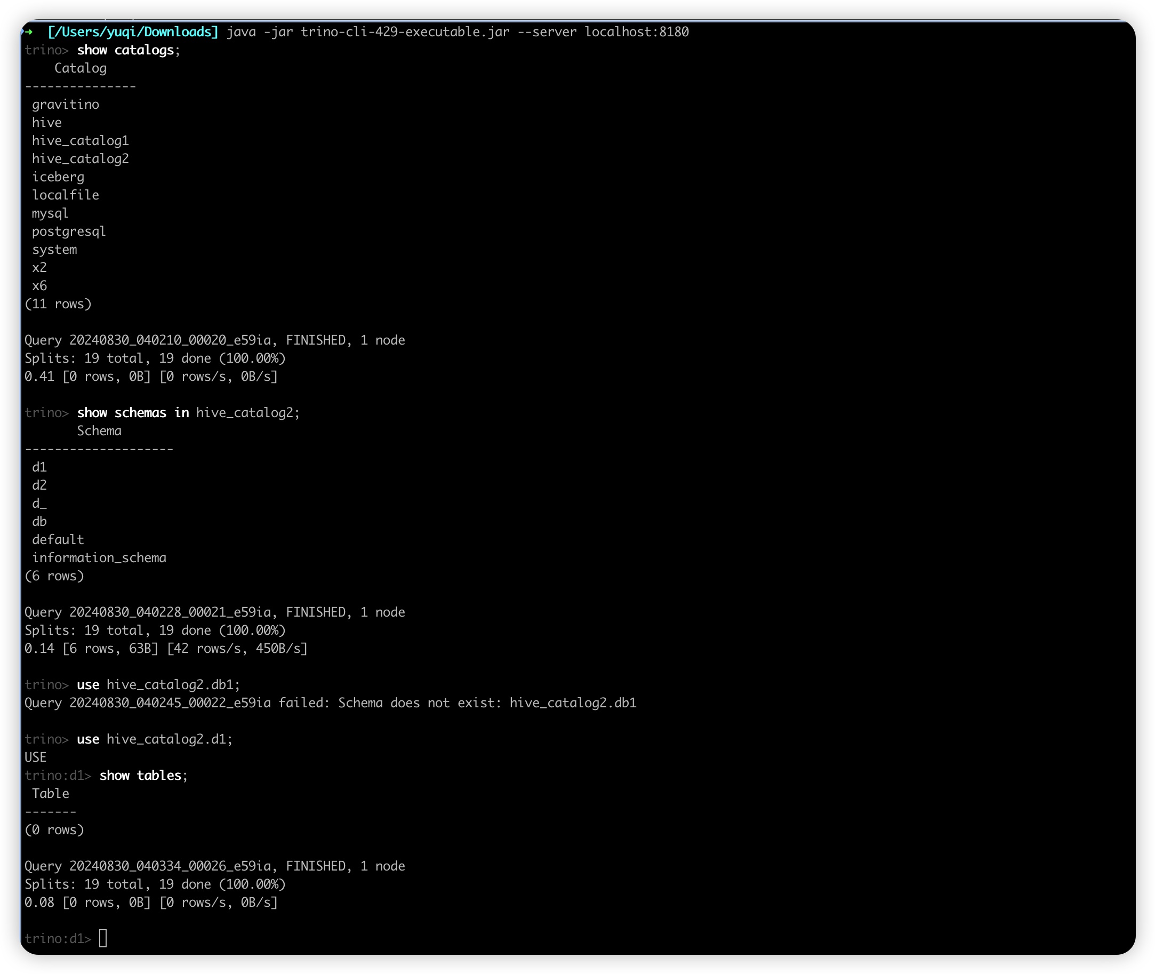
Task: Click the 'iceberg' catalog name
Action: click(x=58, y=177)
